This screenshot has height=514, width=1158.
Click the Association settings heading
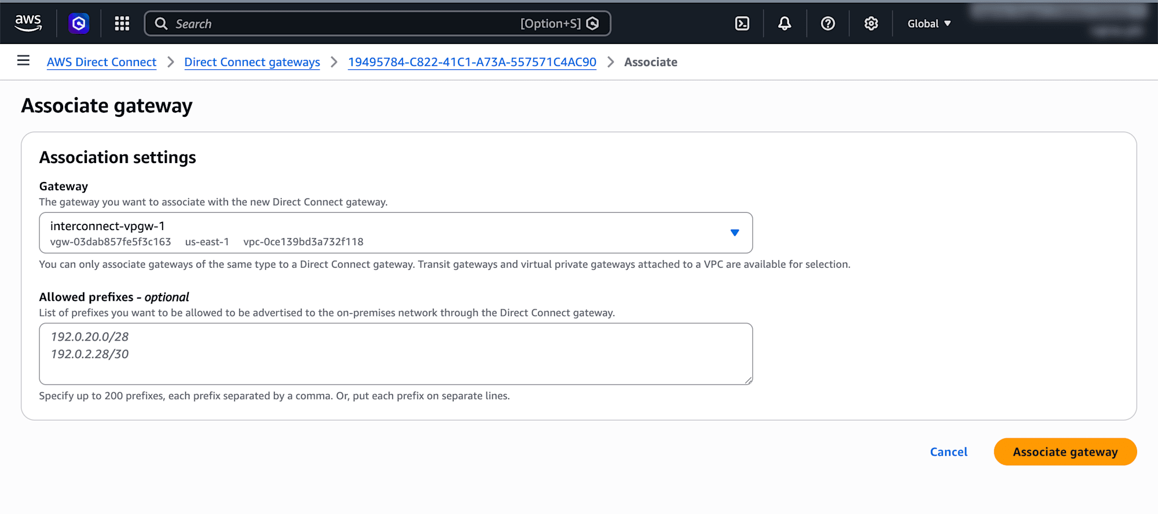tap(118, 157)
